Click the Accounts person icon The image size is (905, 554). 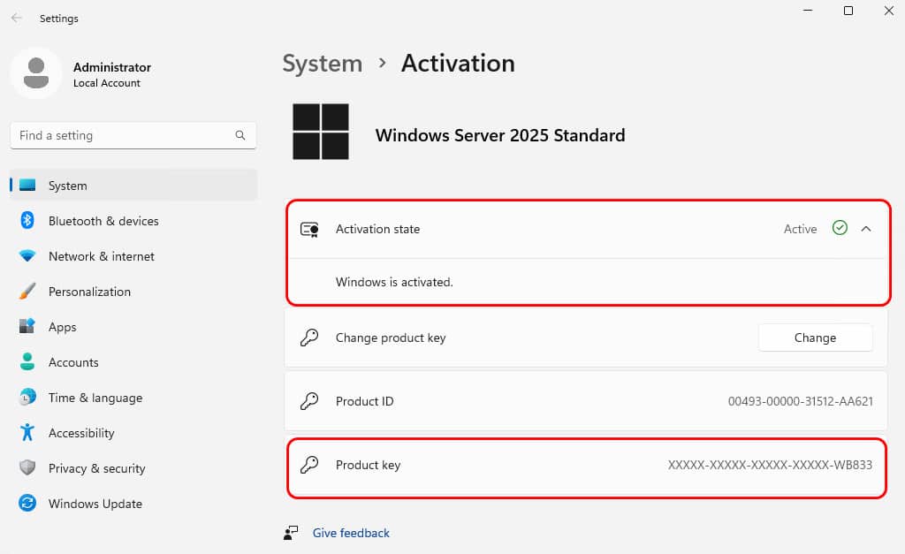(27, 362)
